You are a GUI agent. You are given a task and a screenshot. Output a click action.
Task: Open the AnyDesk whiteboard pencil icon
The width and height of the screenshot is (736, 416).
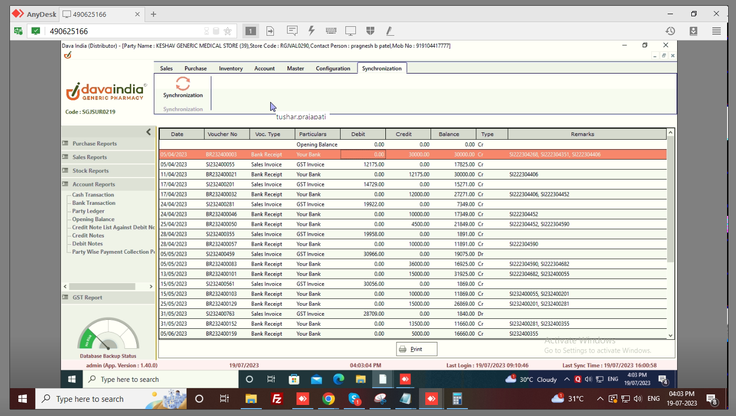coord(390,31)
